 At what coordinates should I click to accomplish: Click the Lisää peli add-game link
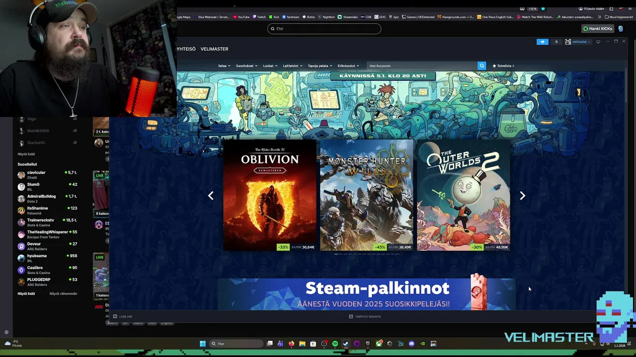pyautogui.click(x=125, y=316)
